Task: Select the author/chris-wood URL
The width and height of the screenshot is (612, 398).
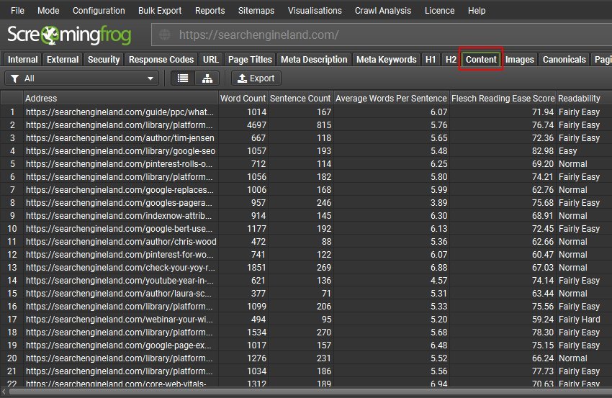Action: [x=121, y=242]
